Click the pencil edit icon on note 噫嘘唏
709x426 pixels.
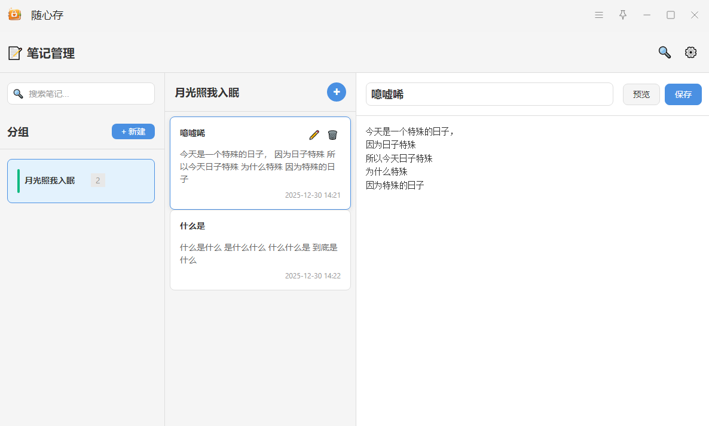tap(314, 135)
